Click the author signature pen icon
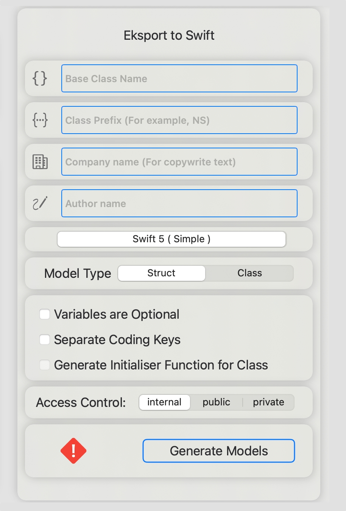Viewport: 346px width, 511px height. click(x=40, y=203)
